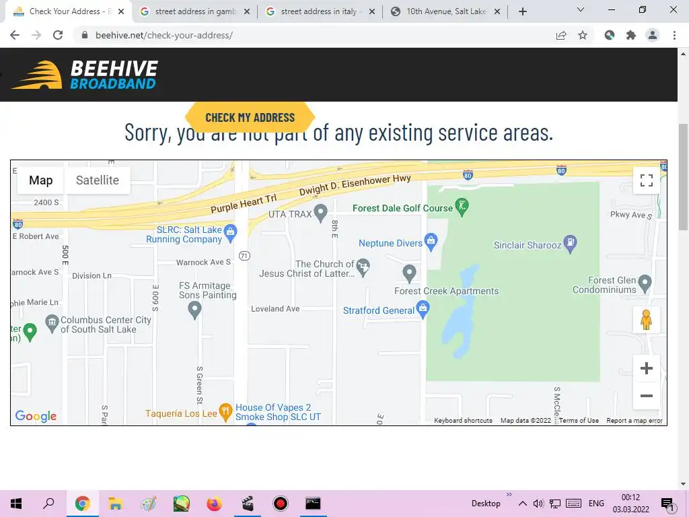689x517 pixels.
Task: Zoom in on the map
Action: (646, 368)
